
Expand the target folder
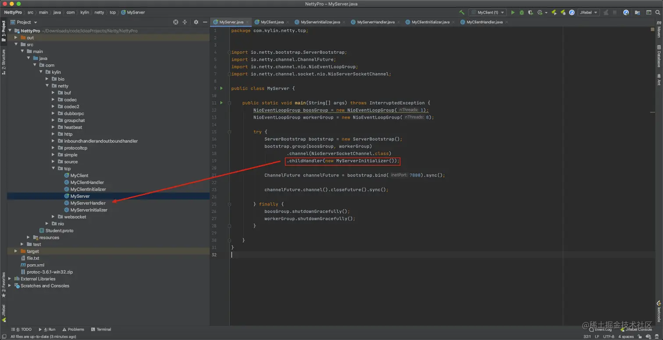click(16, 251)
